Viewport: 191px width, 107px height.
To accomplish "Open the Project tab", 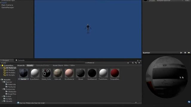I will coord(5,60).
